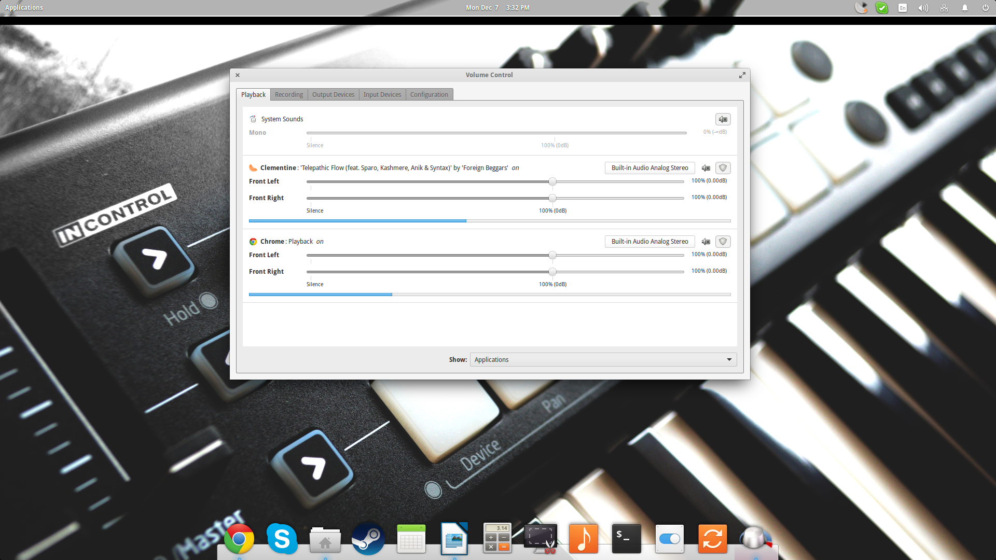Open the clock and date indicator
The image size is (996, 560).
pos(497,8)
